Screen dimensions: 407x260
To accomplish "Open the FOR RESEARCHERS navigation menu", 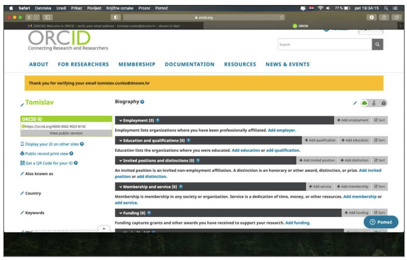I will click(x=83, y=64).
